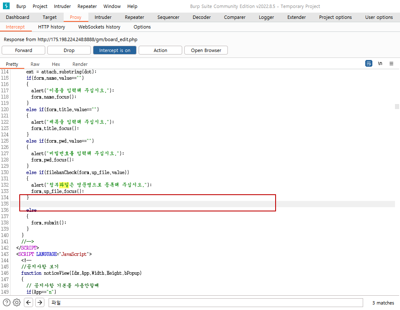Click line 115 form.name.value condition
The width and height of the screenshot is (400, 310).
(55, 78)
